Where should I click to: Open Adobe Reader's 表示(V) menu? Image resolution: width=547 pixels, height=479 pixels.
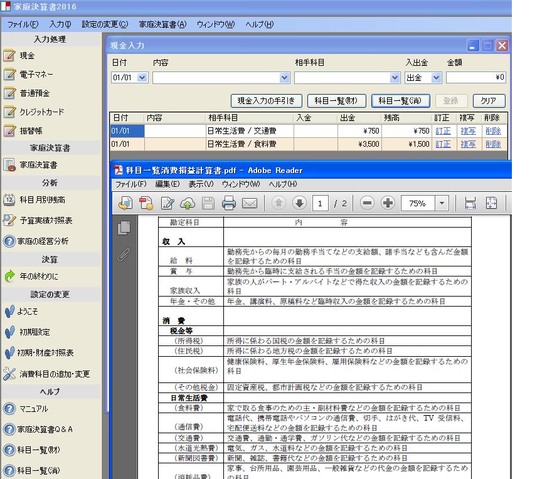(x=201, y=184)
